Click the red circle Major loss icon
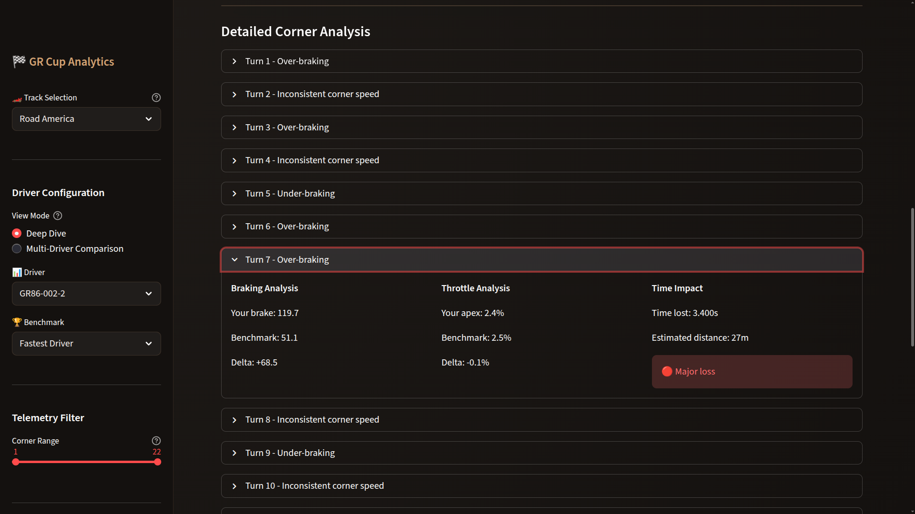 (x=667, y=372)
